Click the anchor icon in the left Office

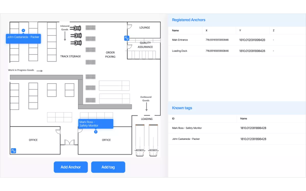point(13,151)
